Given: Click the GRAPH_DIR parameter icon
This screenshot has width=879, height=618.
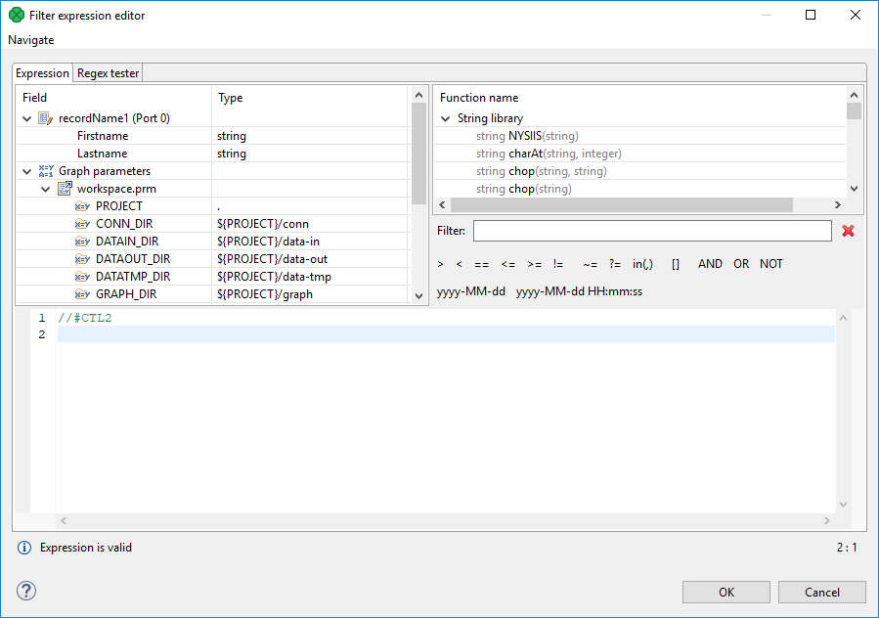Looking at the screenshot, I should (x=82, y=294).
